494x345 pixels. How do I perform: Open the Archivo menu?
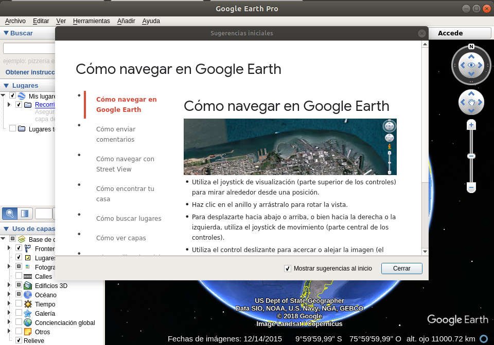(15, 21)
